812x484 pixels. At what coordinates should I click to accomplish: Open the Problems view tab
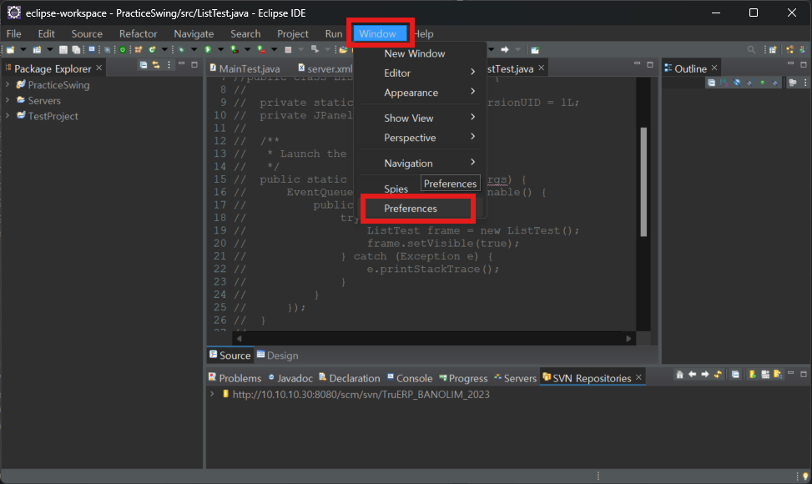point(235,378)
